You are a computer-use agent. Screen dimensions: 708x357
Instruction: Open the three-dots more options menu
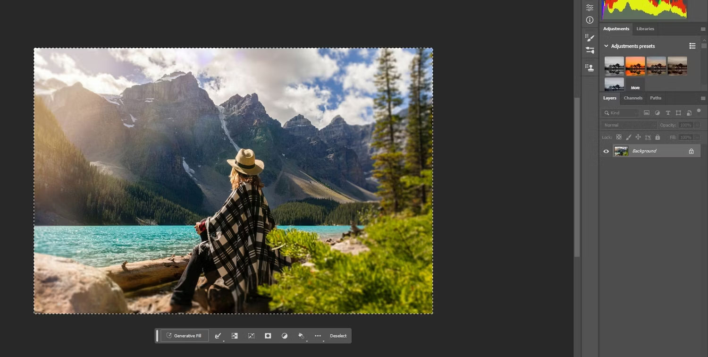tap(318, 336)
